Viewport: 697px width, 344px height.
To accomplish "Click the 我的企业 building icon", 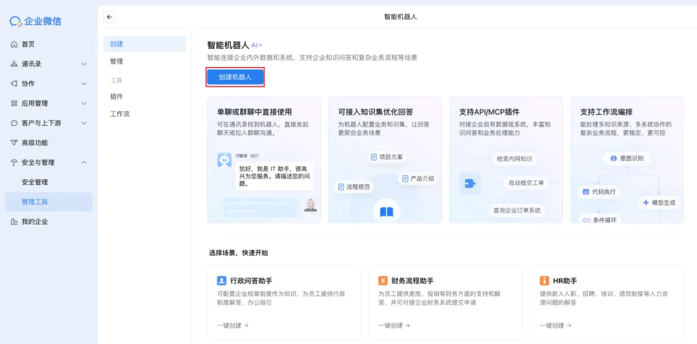I will click(x=14, y=222).
